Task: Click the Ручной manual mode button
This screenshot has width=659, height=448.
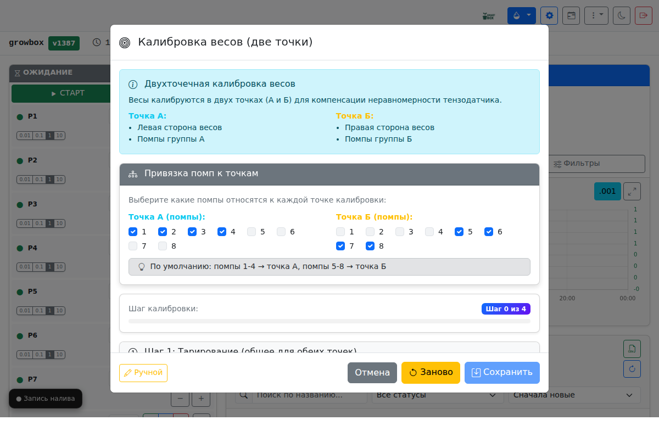Action: point(143,373)
